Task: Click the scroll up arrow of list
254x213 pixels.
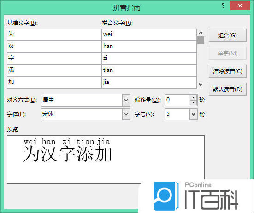Action: (201, 33)
